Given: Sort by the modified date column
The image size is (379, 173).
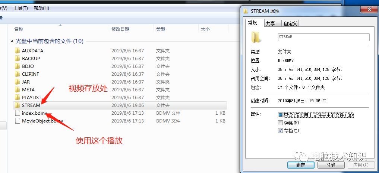Looking at the screenshot, I should (x=120, y=29).
